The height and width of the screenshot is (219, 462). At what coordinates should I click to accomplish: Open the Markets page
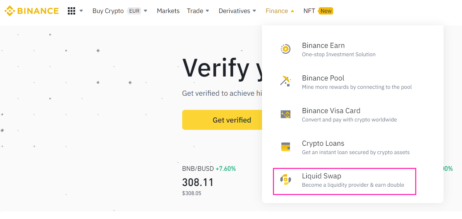click(168, 11)
